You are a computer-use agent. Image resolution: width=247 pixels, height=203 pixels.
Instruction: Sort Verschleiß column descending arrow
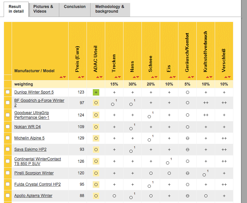(x=229, y=77)
